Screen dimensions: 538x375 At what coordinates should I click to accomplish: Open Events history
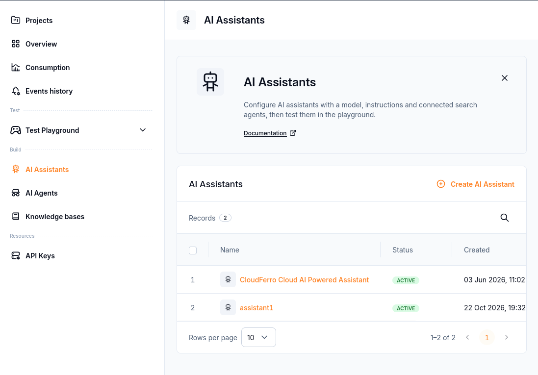[49, 91]
